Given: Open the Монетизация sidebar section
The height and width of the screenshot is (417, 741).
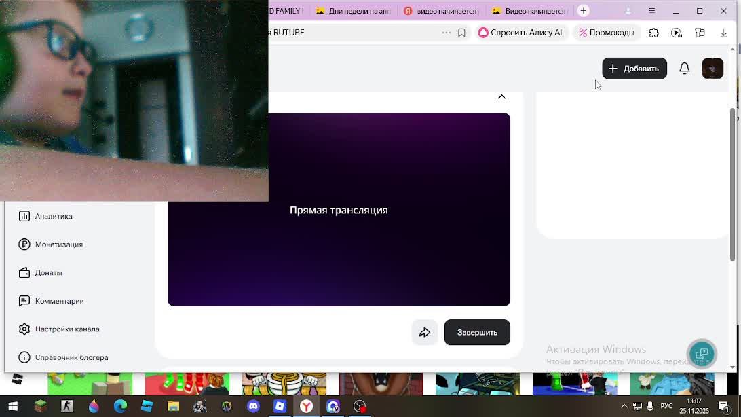Looking at the screenshot, I should tap(51, 244).
